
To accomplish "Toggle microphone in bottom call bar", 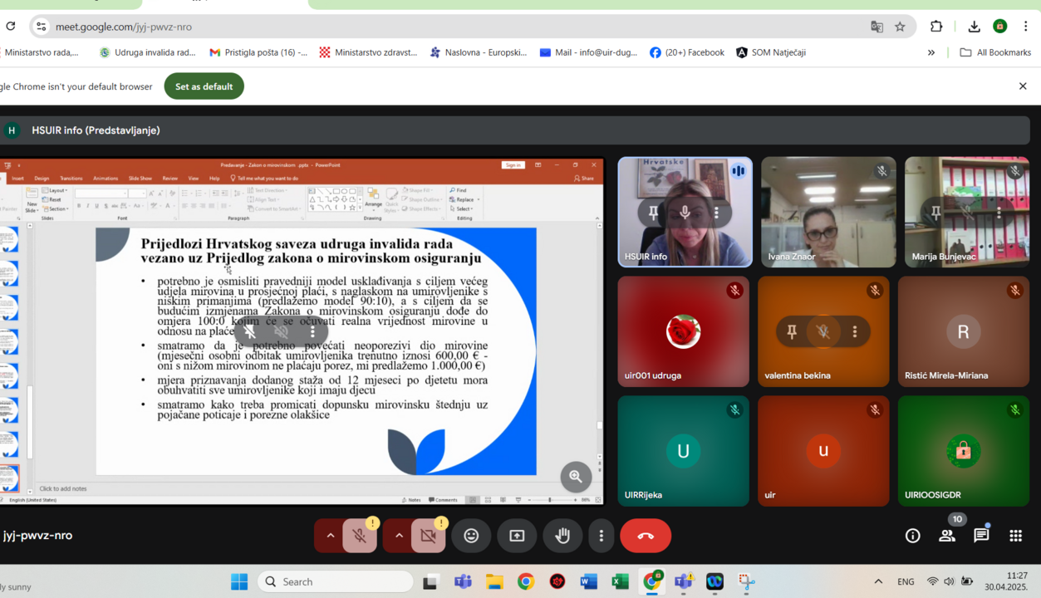I will (360, 536).
